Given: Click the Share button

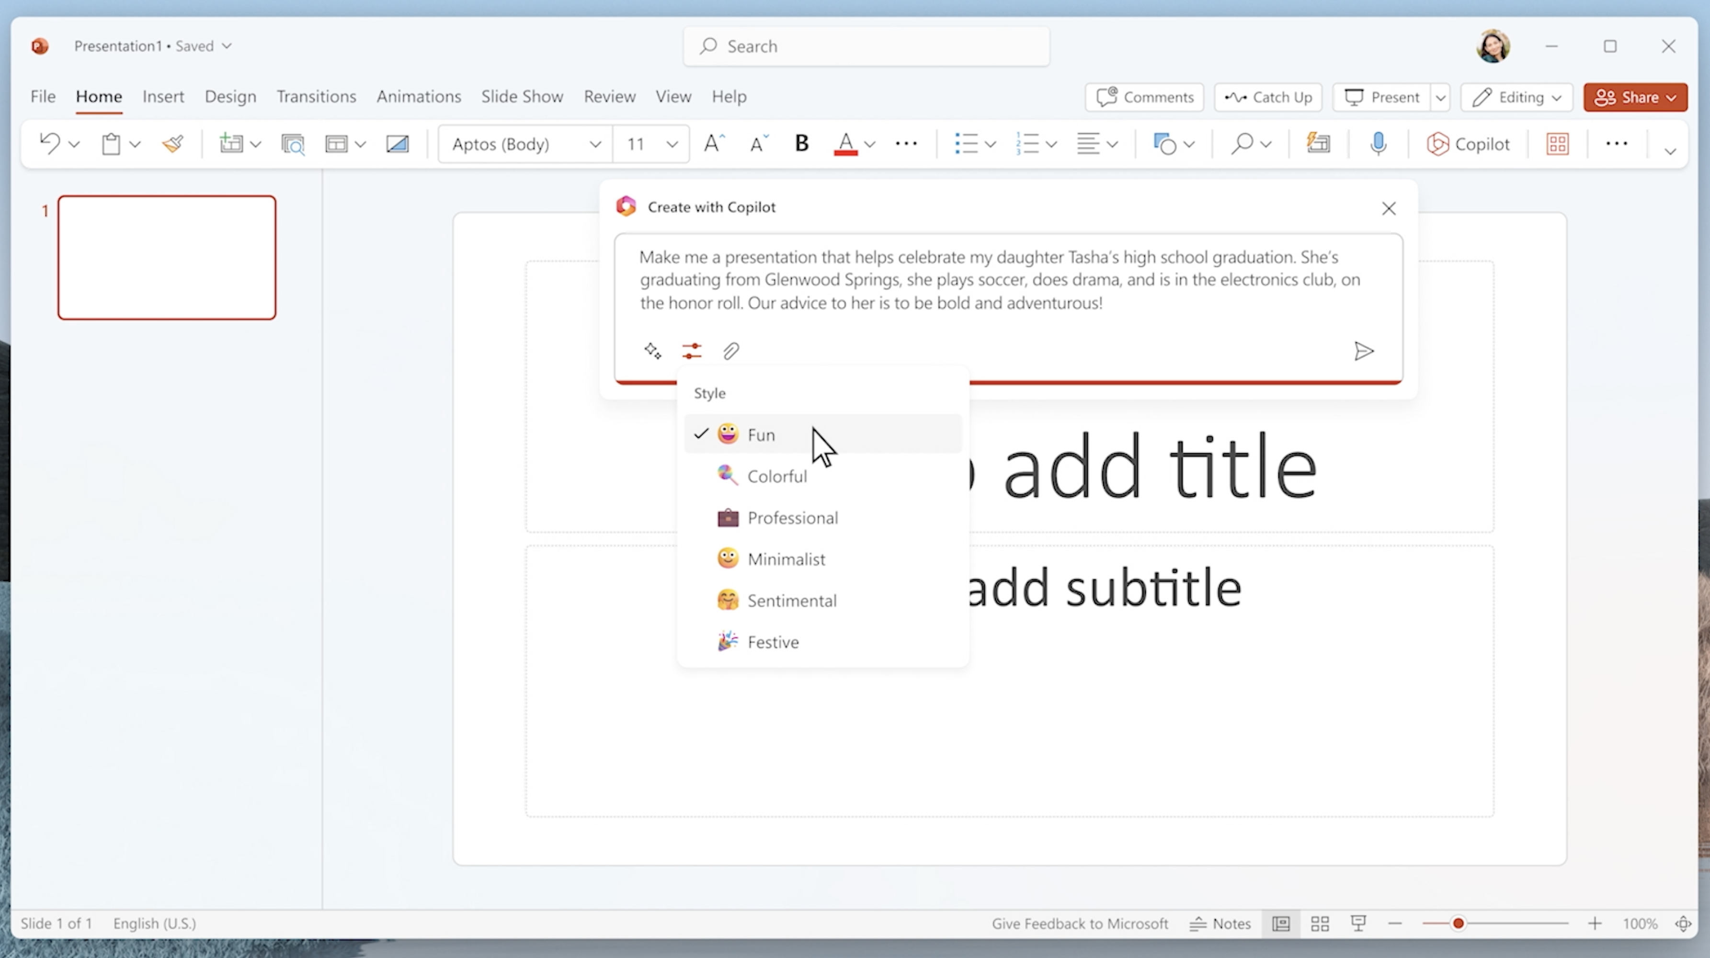Looking at the screenshot, I should click(1634, 97).
